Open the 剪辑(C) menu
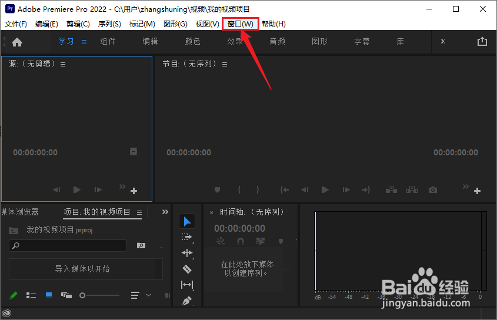The width and height of the screenshot is (497, 320). pyautogui.click(x=78, y=24)
